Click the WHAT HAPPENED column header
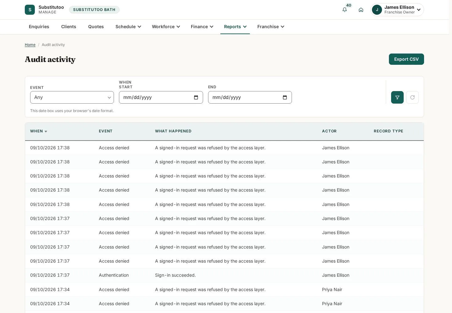Image resolution: width=452 pixels, height=313 pixels. [x=173, y=131]
